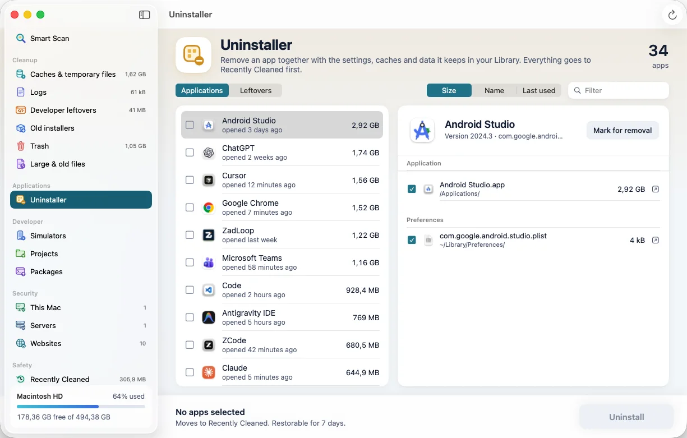
Task: Click the Uninstall button
Action: click(x=626, y=417)
